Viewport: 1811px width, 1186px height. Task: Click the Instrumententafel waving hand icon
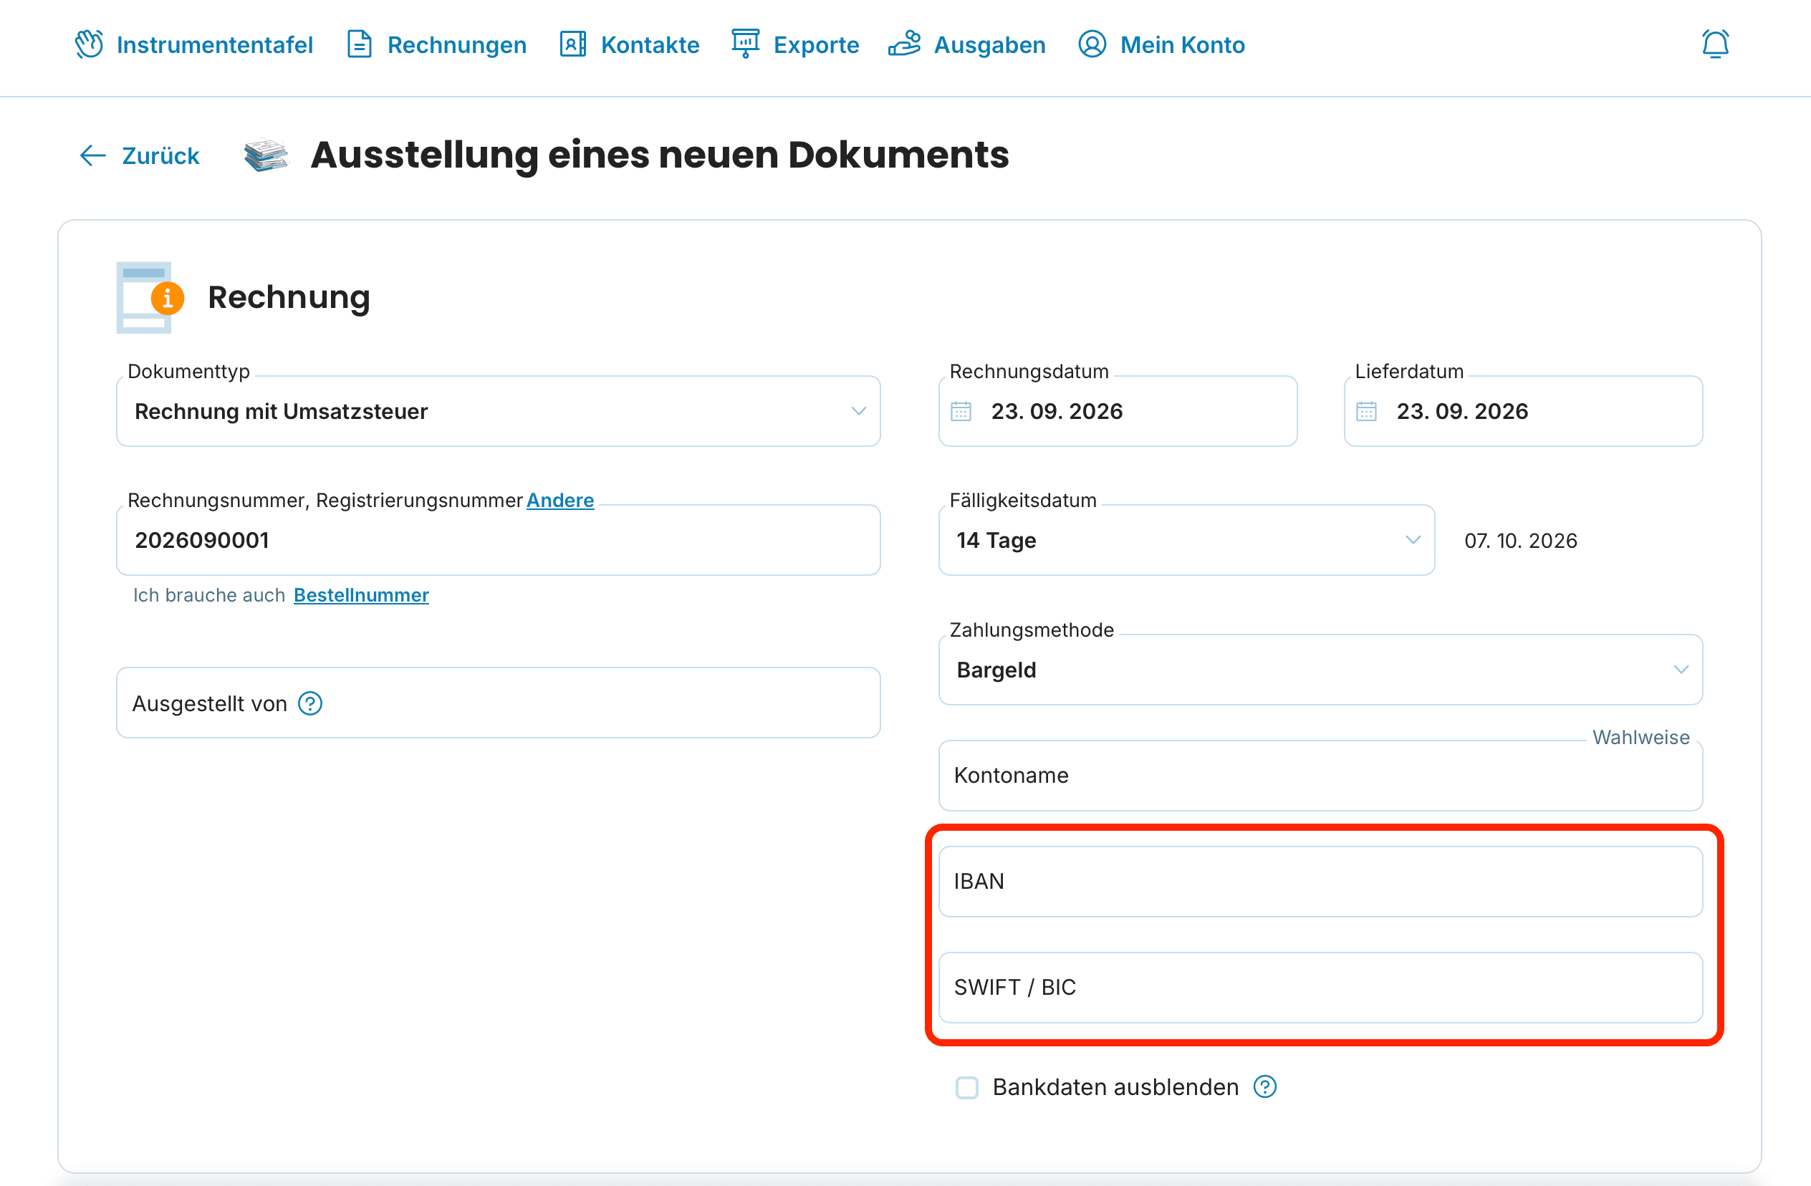click(x=89, y=44)
